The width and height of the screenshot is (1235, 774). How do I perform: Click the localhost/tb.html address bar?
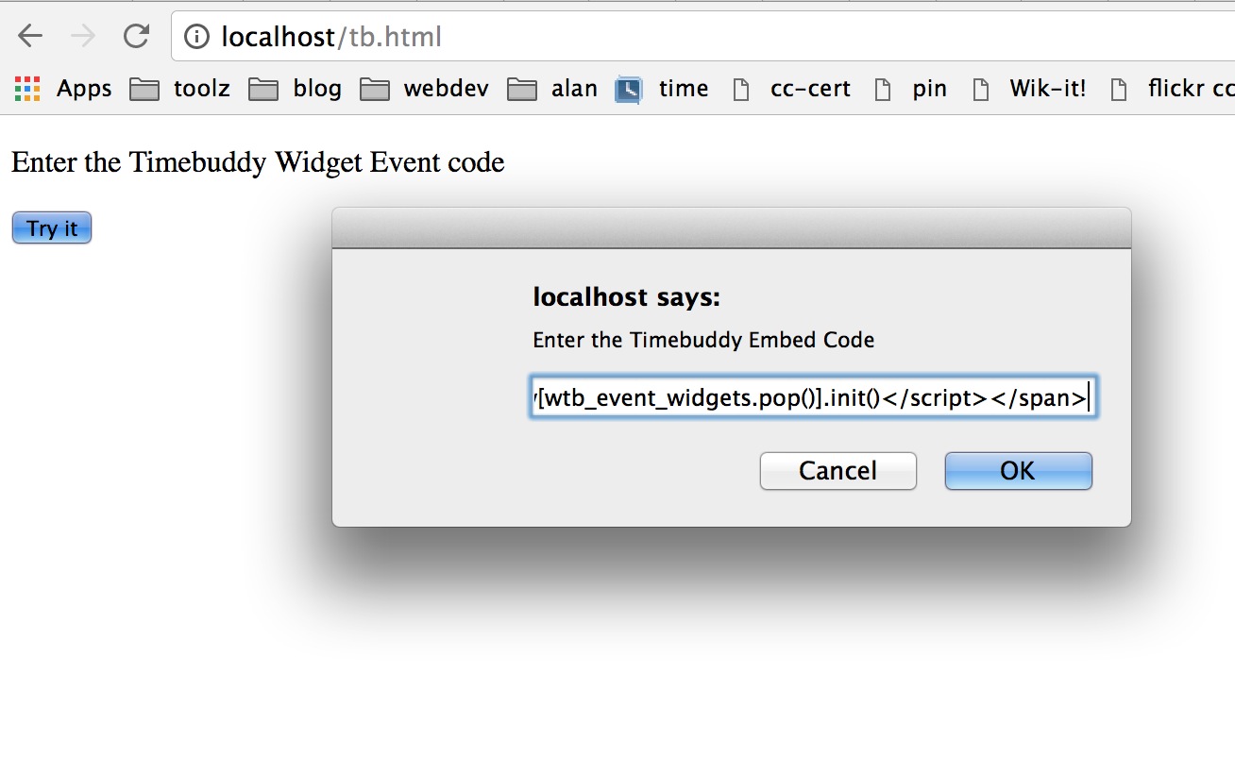coord(661,37)
